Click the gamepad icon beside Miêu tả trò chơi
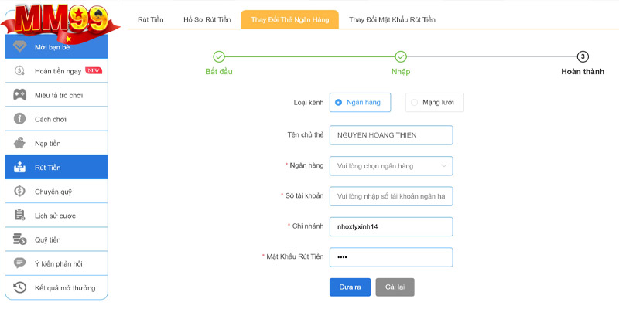Image resolution: width=619 pixels, height=309 pixels. coord(20,95)
